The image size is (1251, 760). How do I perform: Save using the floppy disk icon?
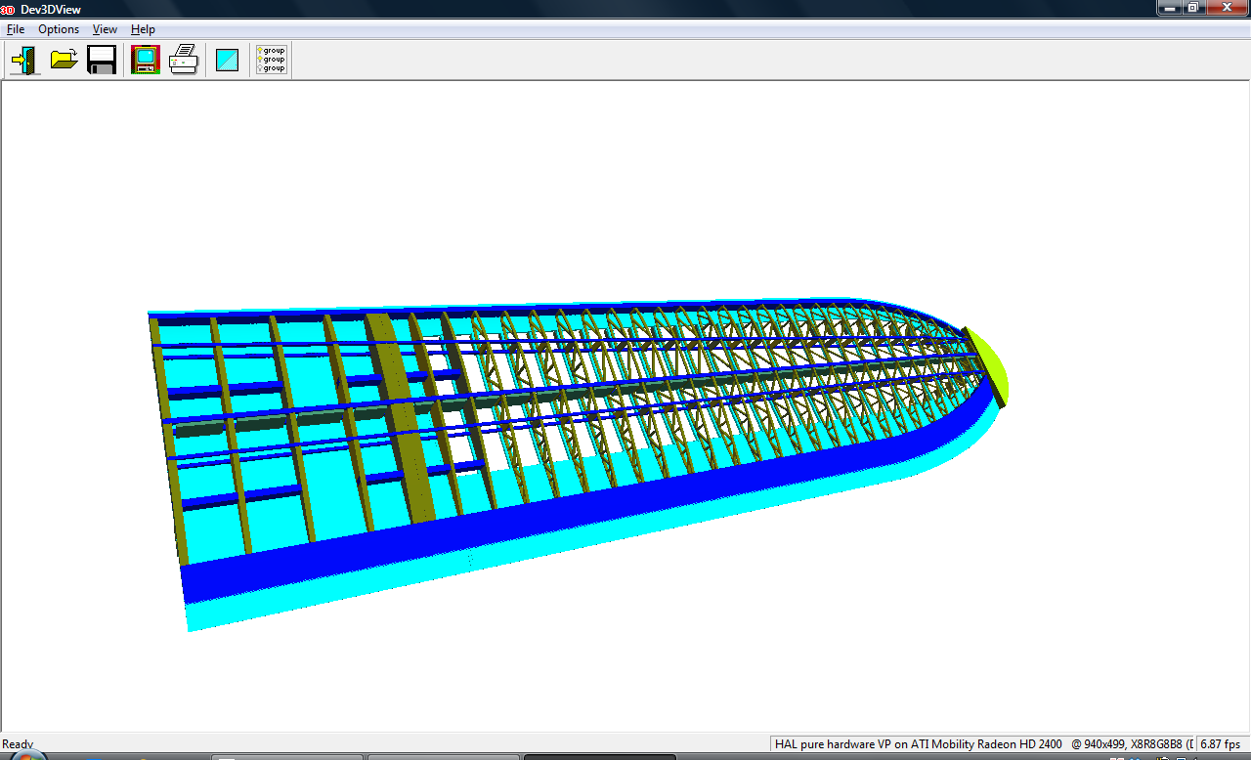coord(102,60)
